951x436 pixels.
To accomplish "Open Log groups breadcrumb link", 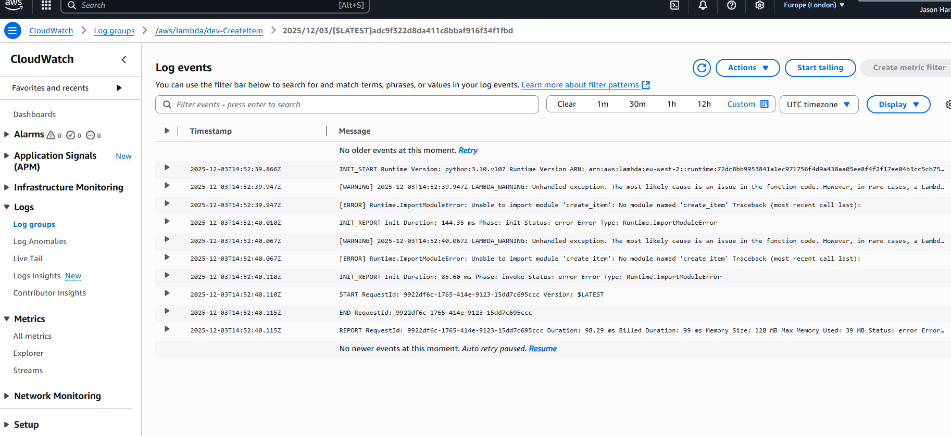I will pyautogui.click(x=114, y=31).
